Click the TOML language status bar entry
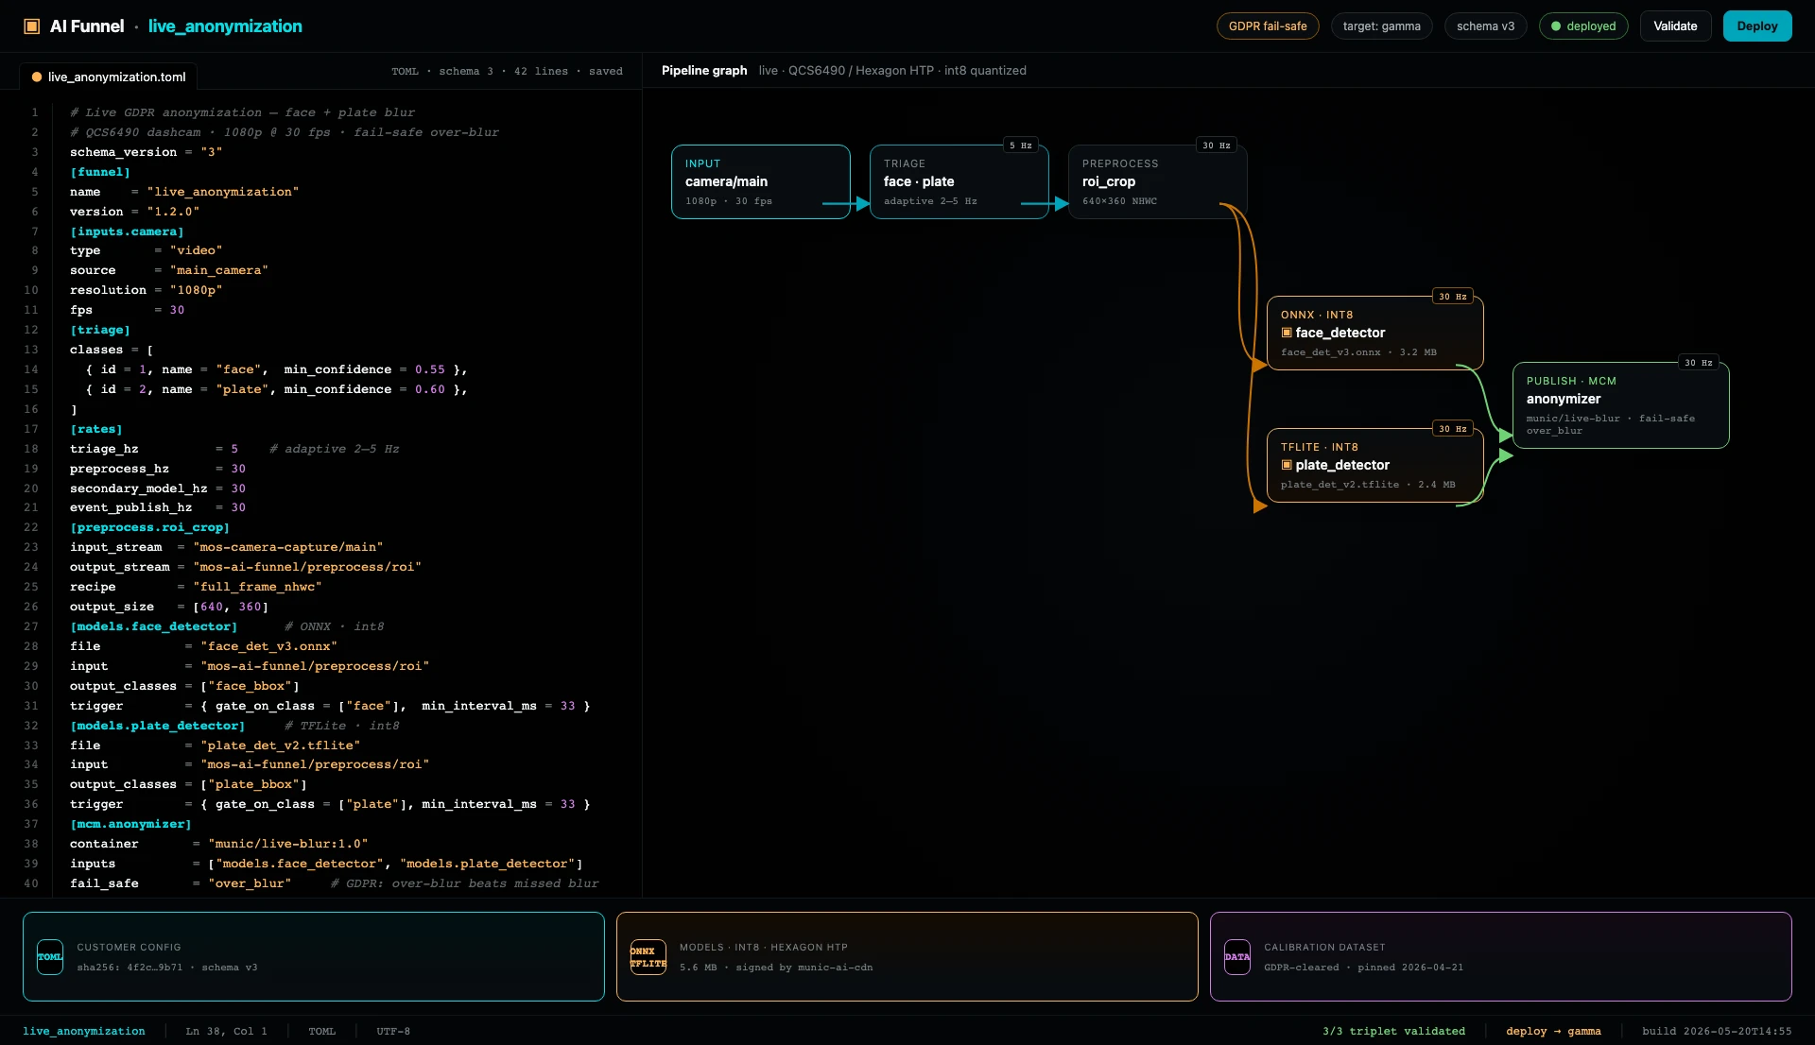1815x1045 pixels. point(321,1031)
